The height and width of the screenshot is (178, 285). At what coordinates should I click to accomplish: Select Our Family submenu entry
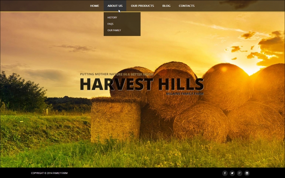[114, 30]
